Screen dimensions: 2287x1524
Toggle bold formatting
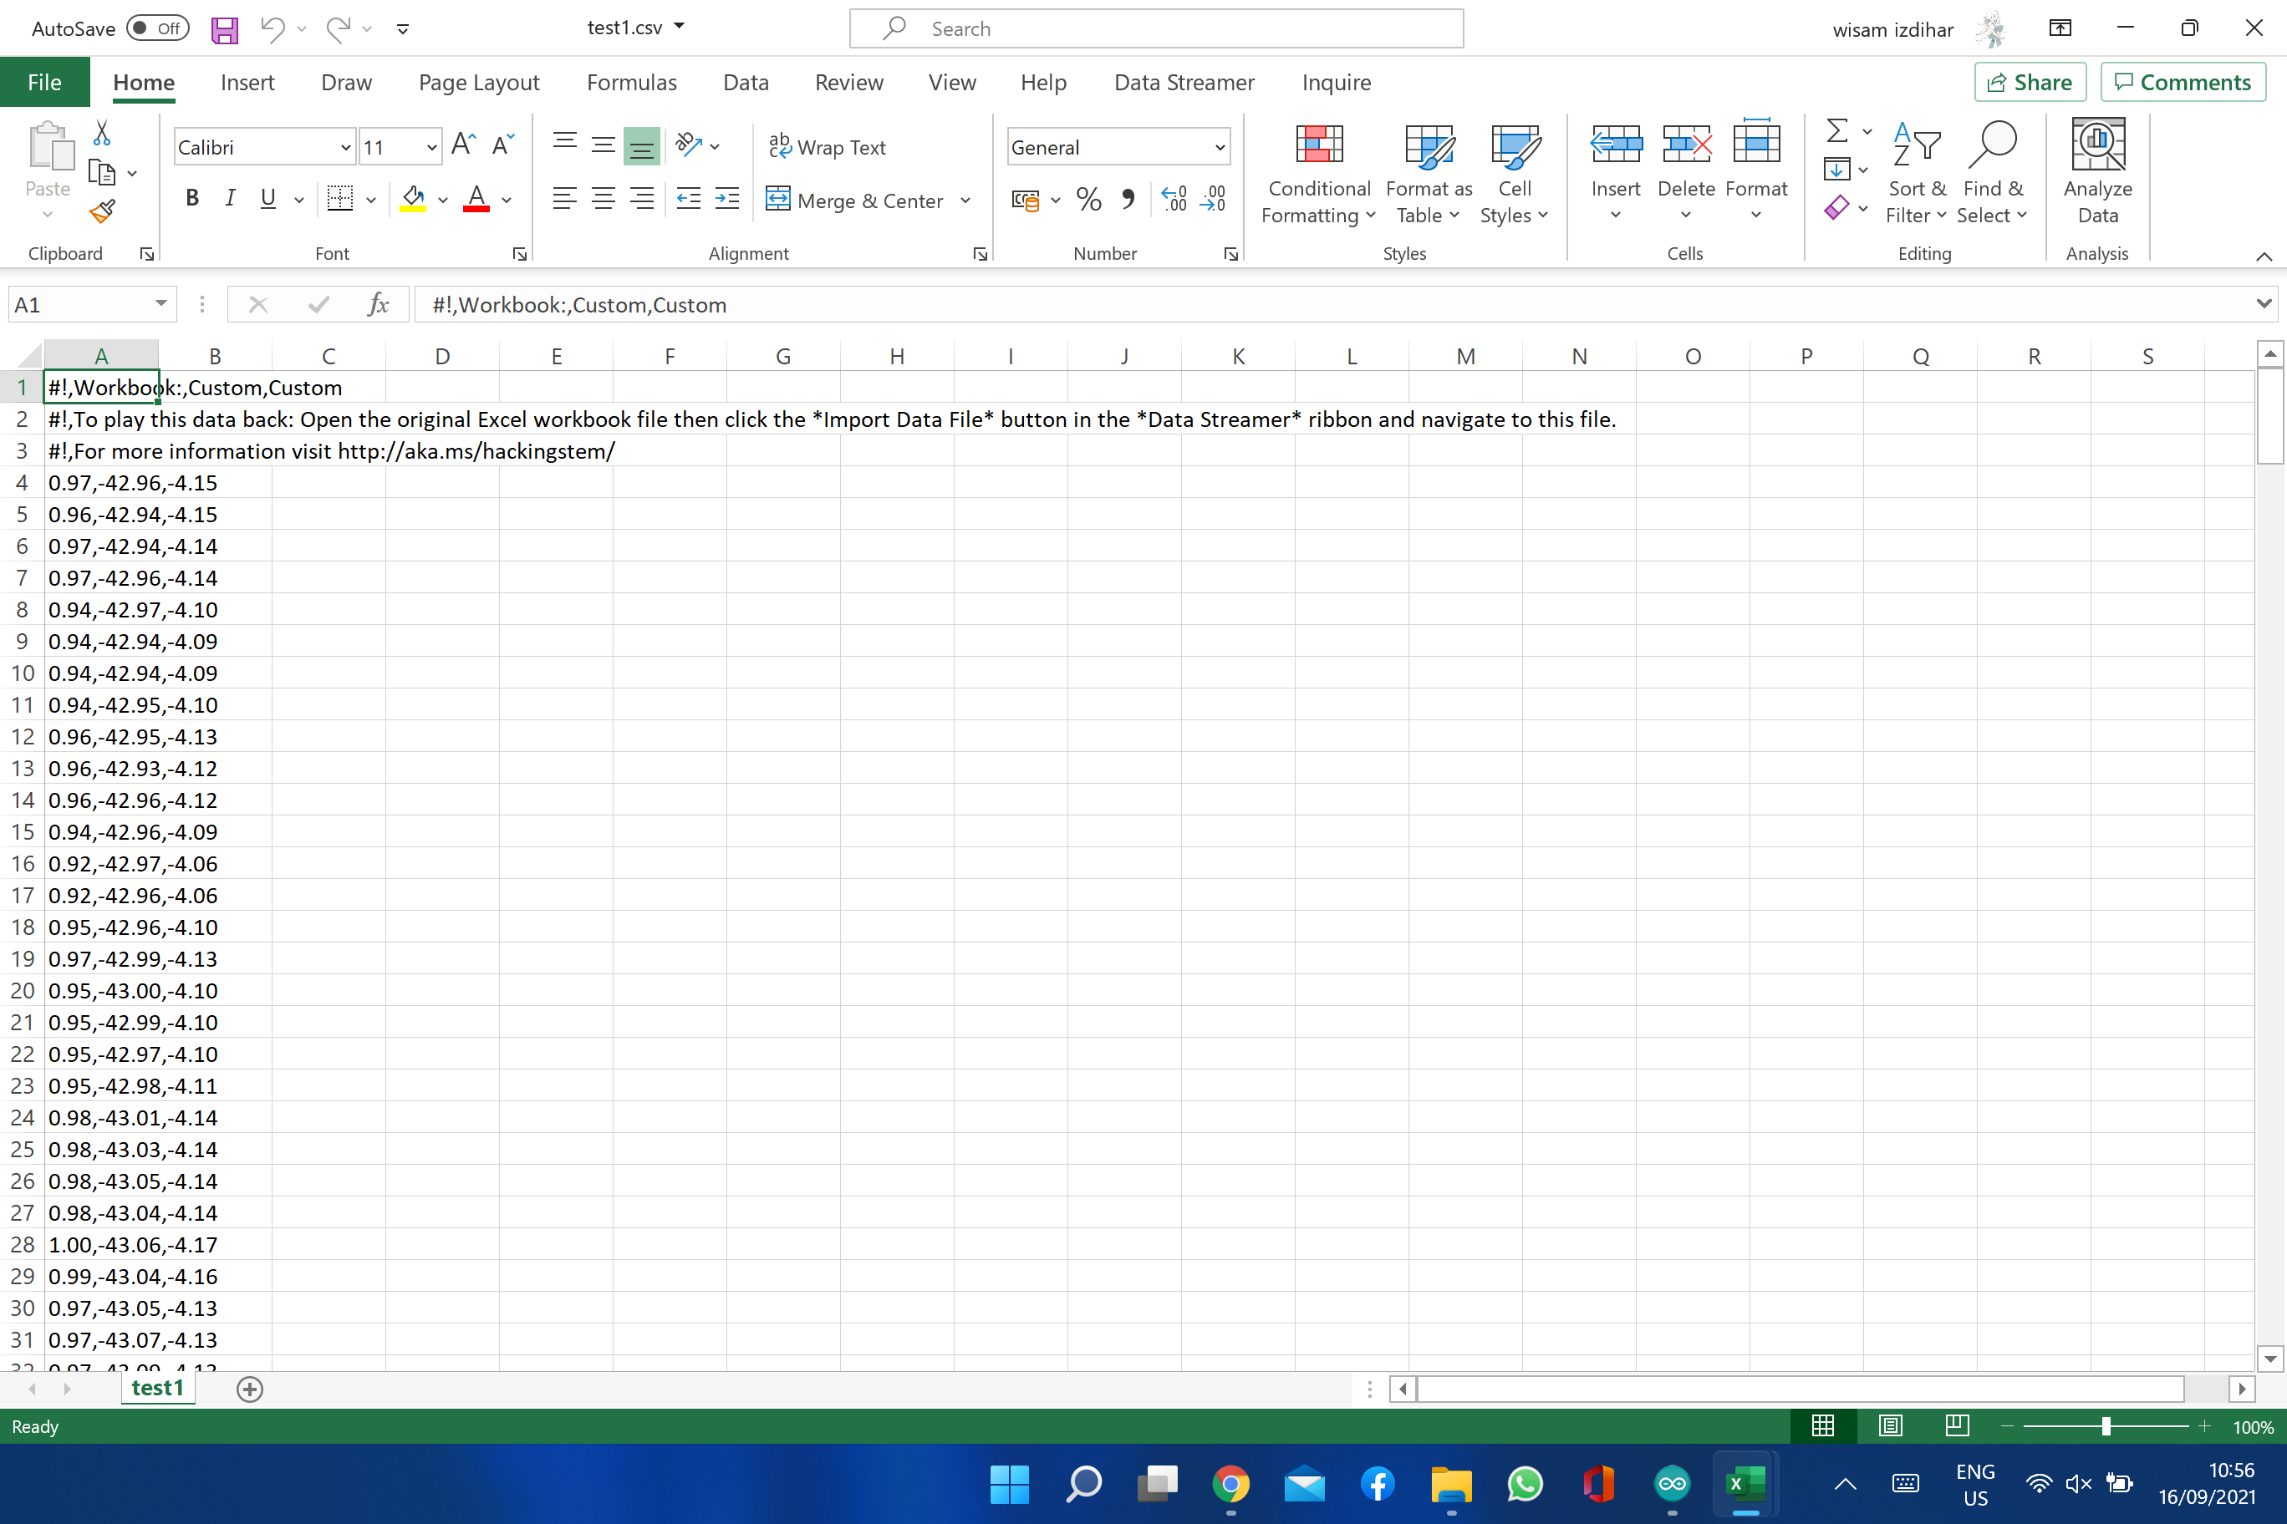point(191,198)
